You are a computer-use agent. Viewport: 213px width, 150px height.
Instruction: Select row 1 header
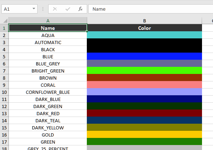[x=4, y=28]
